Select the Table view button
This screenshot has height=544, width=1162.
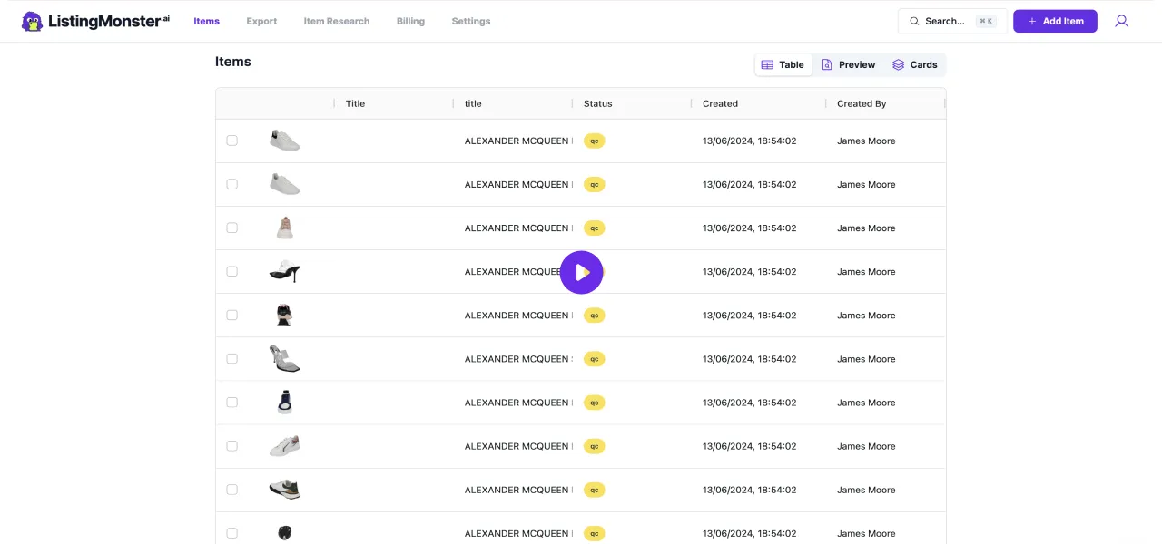[x=783, y=64]
